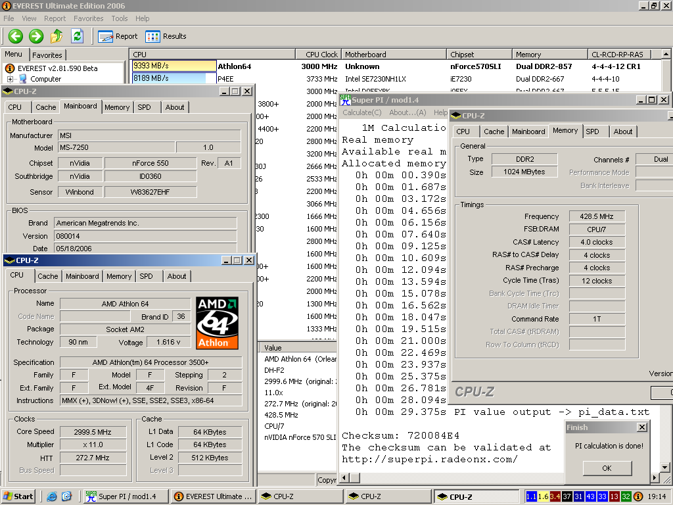Open the Report wizard from toolbar
The image size is (673, 505).
pyautogui.click(x=118, y=37)
